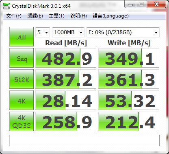Open the 主題(T) menu
The image size is (169, 154).
56,16
